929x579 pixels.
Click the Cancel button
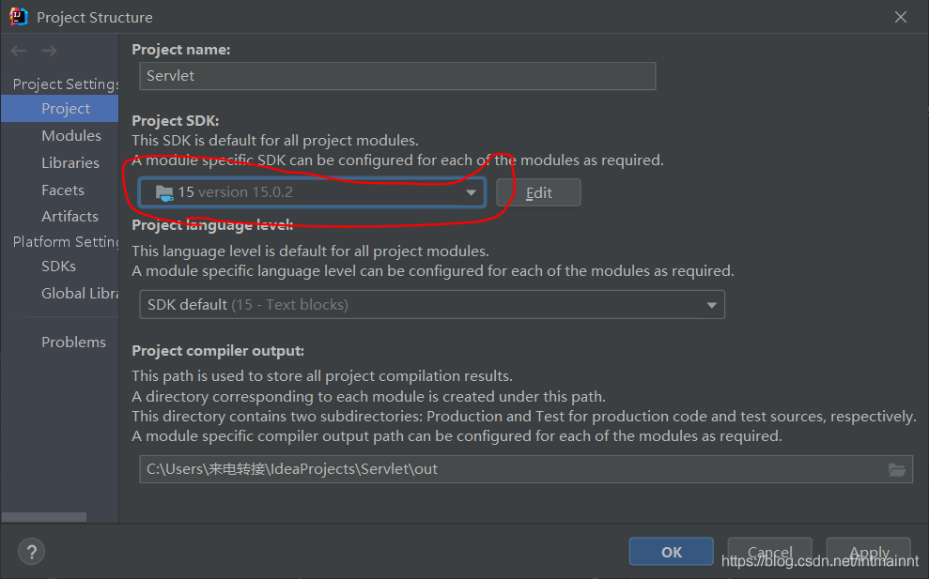pos(769,552)
